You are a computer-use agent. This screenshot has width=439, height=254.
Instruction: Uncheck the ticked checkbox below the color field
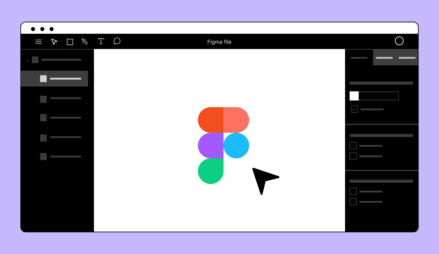point(355,109)
